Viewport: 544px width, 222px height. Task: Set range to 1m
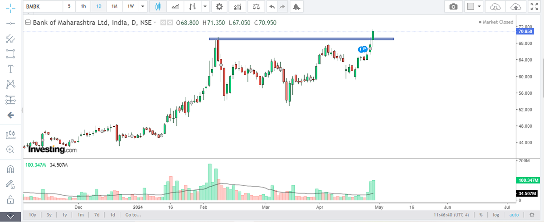[81, 215]
